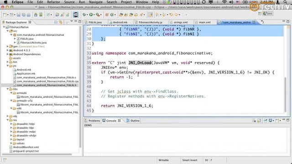Screen dimensions: 292x164
Task: Click the Print toolbar icon
Action: (29, 15)
